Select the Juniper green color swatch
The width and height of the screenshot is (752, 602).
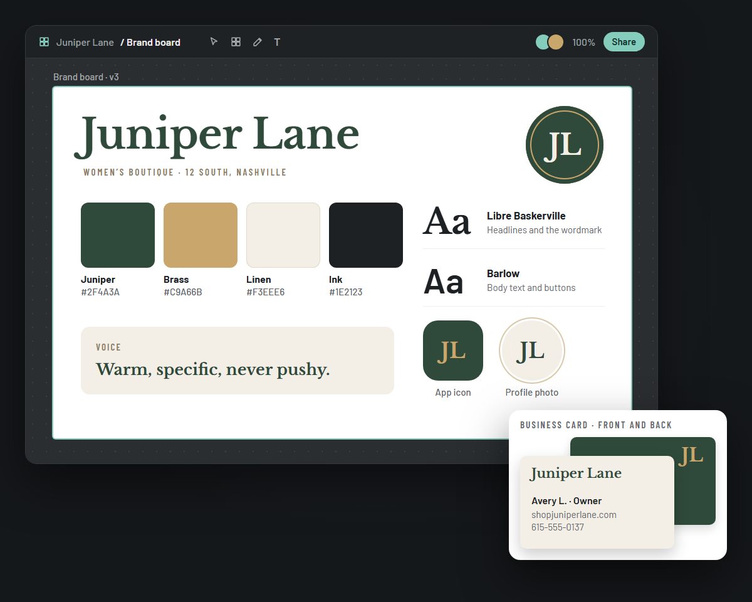pos(118,235)
